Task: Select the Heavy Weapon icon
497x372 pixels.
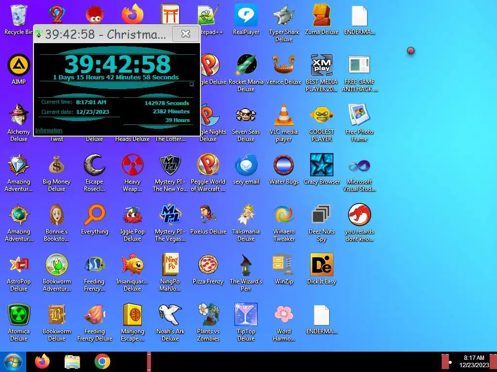Action: (132, 165)
